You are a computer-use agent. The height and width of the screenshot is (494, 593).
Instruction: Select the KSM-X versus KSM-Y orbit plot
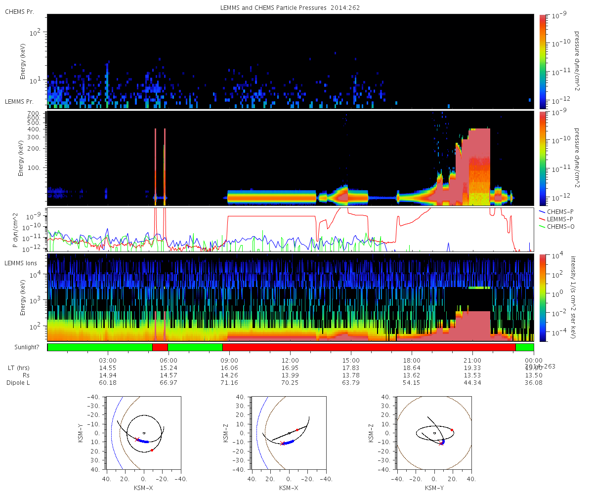pos(144,433)
